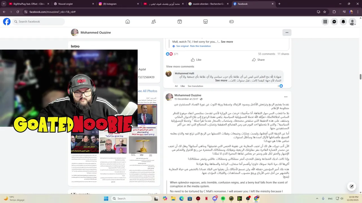Click See All Photos link

(147, 91)
